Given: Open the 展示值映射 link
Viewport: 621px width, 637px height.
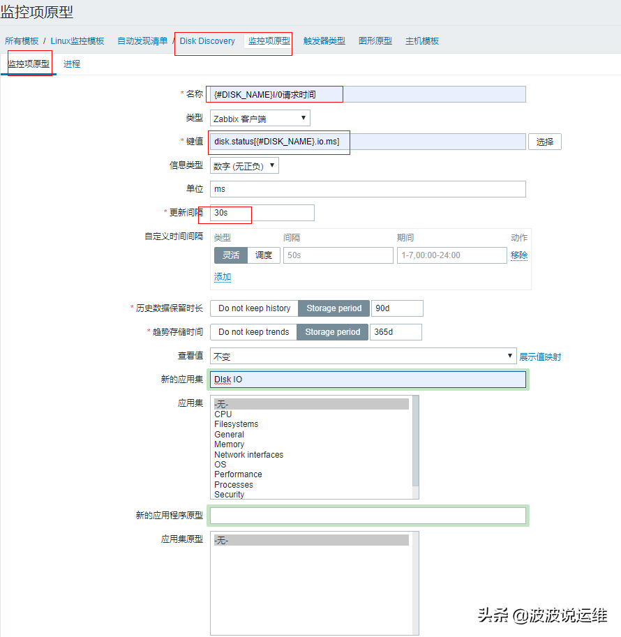Looking at the screenshot, I should [x=540, y=357].
